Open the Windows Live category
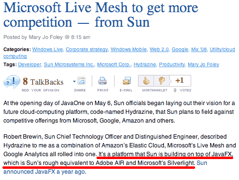Screen dimensions: 239x180 point(47,49)
